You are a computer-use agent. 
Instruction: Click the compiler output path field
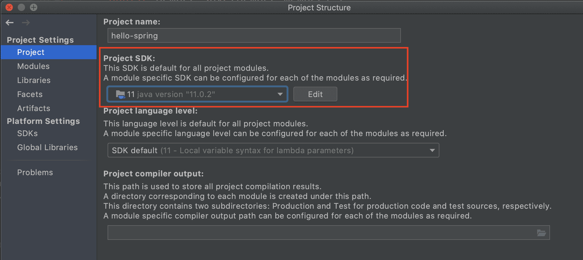pos(321,233)
